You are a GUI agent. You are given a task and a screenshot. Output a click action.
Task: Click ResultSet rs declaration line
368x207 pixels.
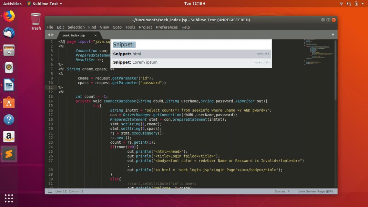89,60
